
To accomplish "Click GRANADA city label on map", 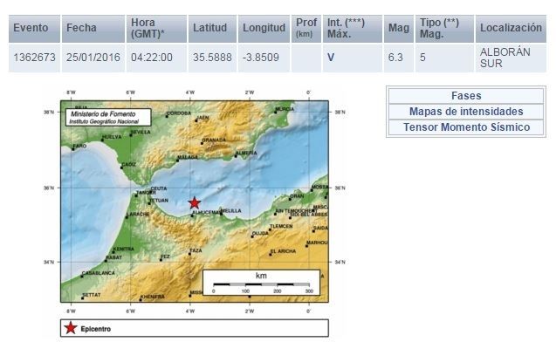I will [x=214, y=140].
